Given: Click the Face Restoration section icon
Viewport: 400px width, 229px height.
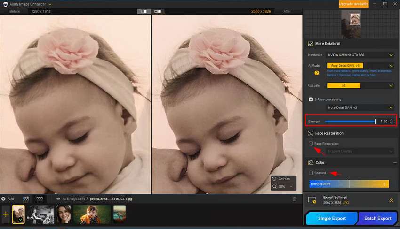Looking at the screenshot, I should coord(311,133).
